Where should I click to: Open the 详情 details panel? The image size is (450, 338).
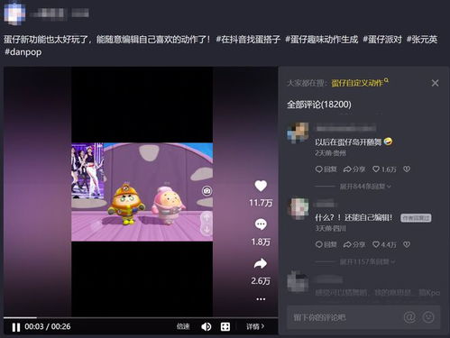(x=255, y=326)
